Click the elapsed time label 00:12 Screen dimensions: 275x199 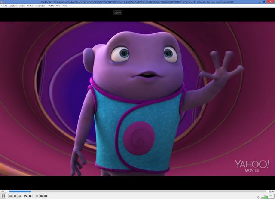pos(4,191)
